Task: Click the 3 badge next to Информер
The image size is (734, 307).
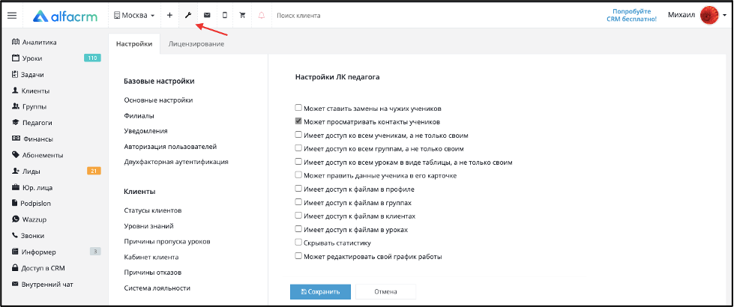Action: tap(95, 252)
